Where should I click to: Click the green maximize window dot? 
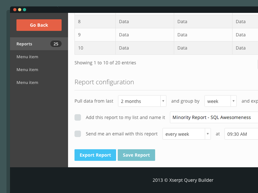25,10
